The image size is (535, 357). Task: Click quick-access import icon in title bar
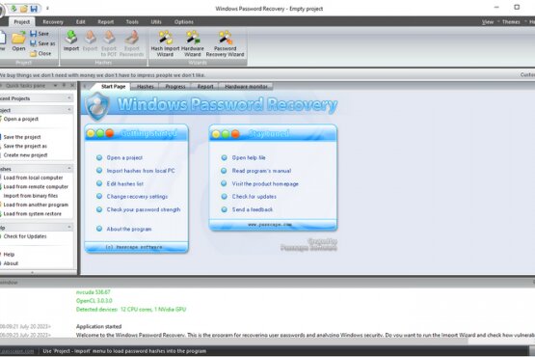13,9
